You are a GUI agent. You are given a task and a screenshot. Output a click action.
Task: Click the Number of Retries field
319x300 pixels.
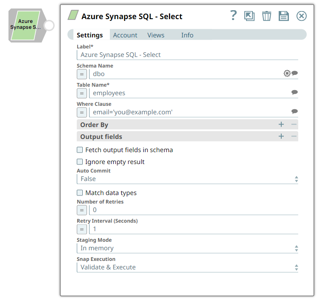click(x=194, y=210)
